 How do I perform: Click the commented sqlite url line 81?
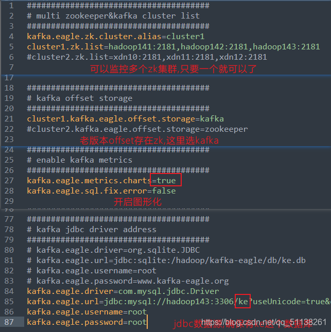pos(166,260)
